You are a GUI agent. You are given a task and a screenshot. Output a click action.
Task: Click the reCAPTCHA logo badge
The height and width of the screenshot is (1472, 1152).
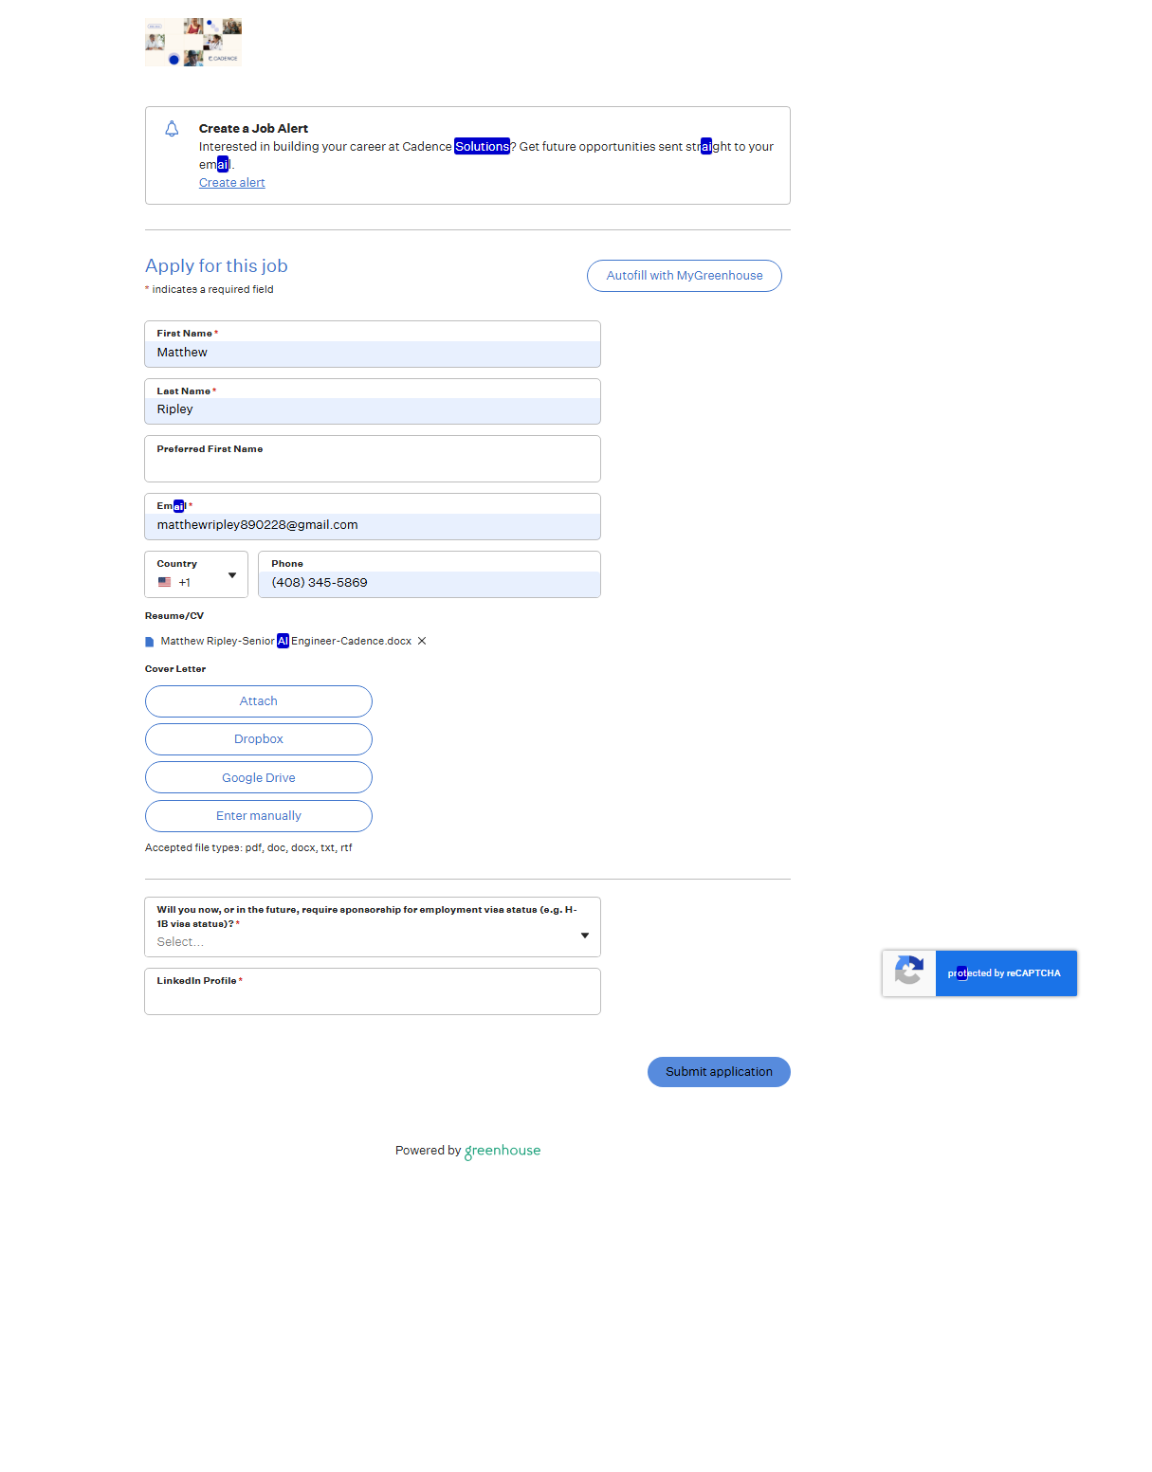[908, 972]
